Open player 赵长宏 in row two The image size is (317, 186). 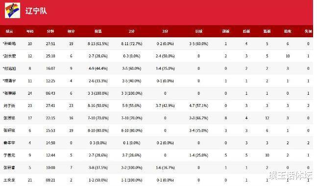tap(9, 56)
